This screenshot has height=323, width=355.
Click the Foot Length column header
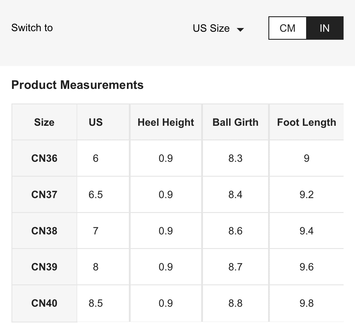(x=306, y=122)
